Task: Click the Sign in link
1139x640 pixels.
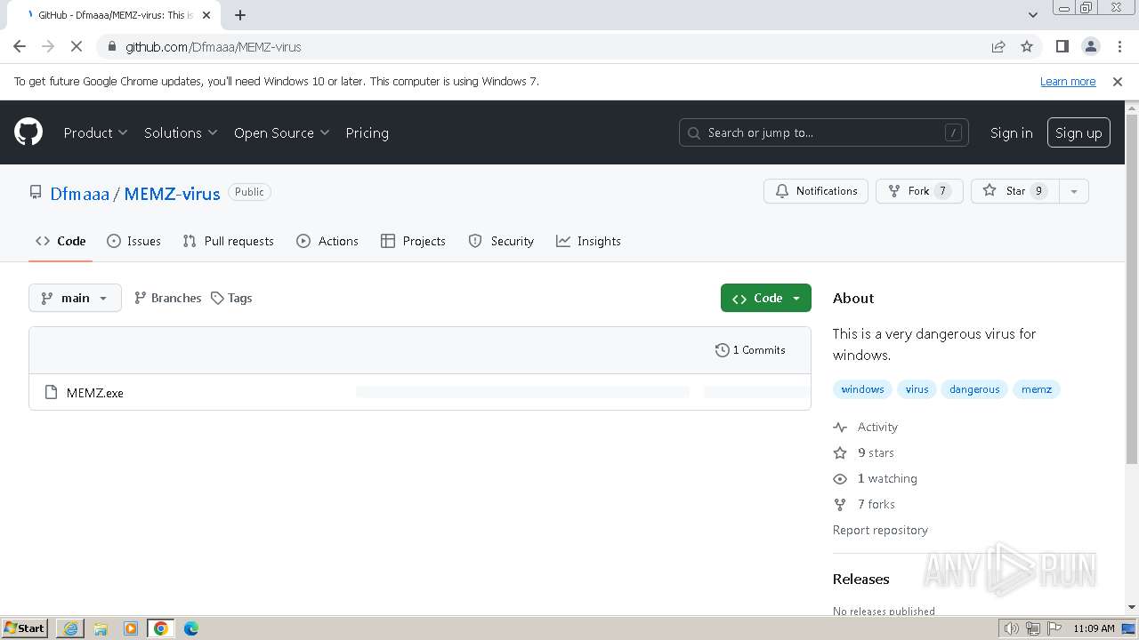Action: (x=1011, y=132)
